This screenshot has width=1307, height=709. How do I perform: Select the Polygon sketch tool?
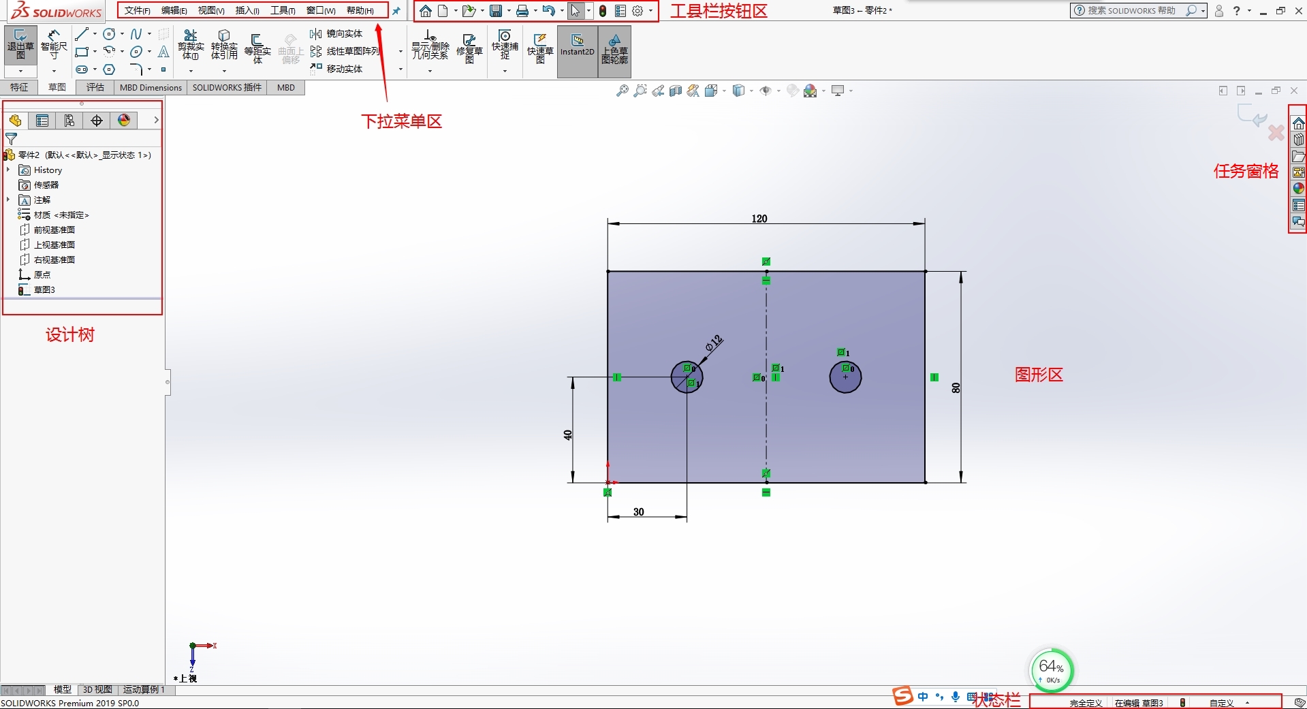tap(109, 69)
